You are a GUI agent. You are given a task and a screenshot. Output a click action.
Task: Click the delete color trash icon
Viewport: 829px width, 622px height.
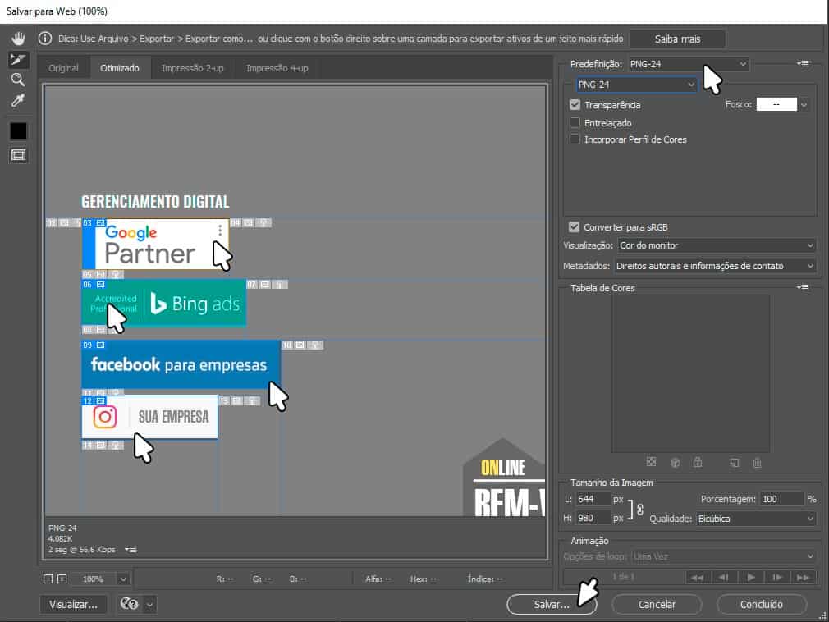coord(757,463)
